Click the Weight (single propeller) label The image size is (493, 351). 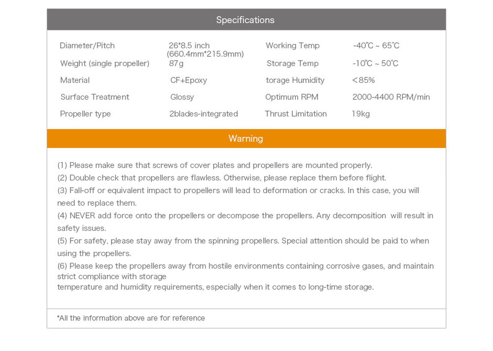pyautogui.click(x=105, y=64)
